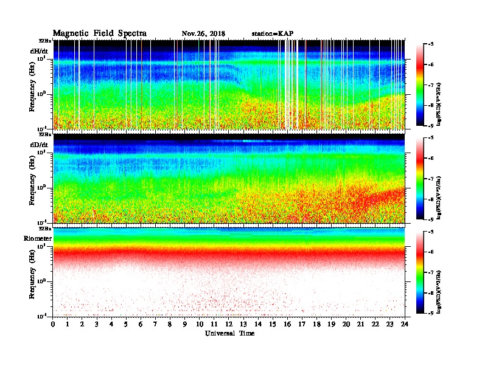Click the color scale bar beside dD/dt panel
Viewport: 482px width, 372px height.
[419, 179]
